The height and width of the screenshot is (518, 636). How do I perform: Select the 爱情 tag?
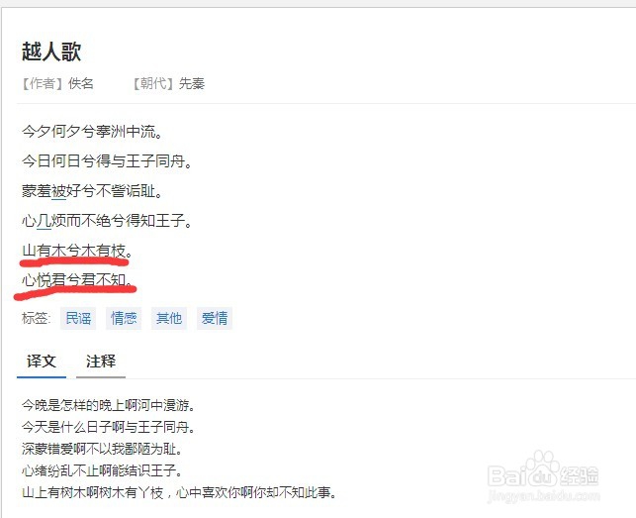[215, 318]
